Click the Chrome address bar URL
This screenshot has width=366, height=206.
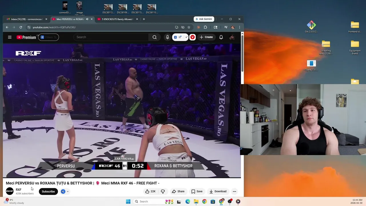(54, 27)
